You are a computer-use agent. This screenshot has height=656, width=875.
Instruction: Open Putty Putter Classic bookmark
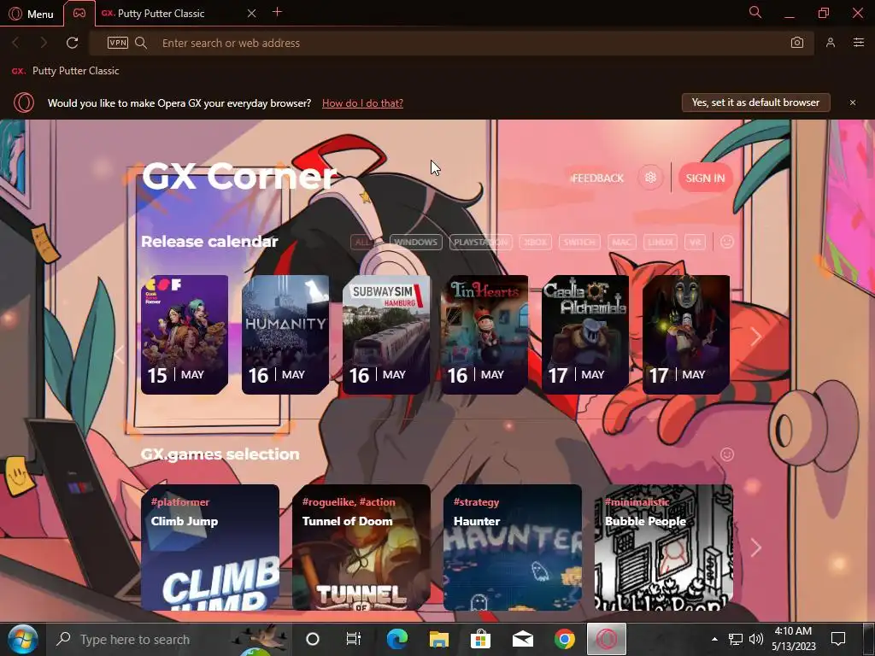point(65,71)
